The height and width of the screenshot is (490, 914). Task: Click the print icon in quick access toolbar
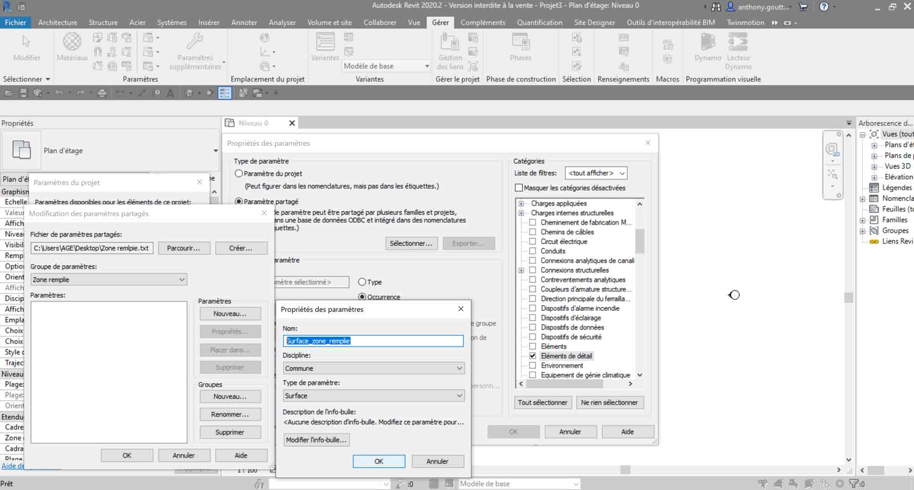pos(102,93)
